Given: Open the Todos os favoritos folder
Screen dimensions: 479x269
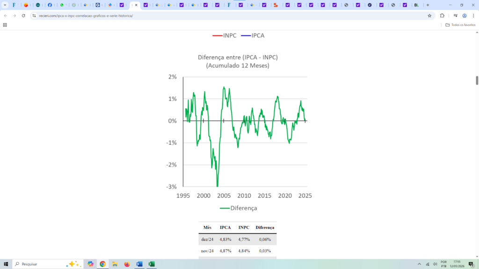Looking at the screenshot, I should click(460, 25).
